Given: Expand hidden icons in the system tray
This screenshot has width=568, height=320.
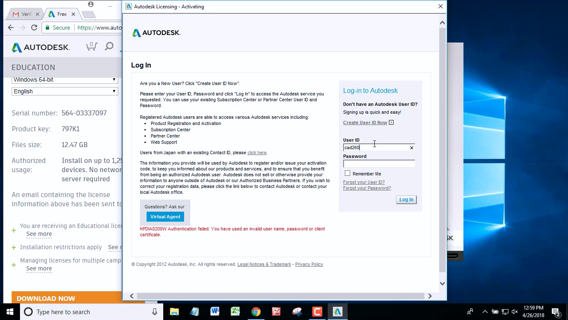Looking at the screenshot, I should click(484, 312).
